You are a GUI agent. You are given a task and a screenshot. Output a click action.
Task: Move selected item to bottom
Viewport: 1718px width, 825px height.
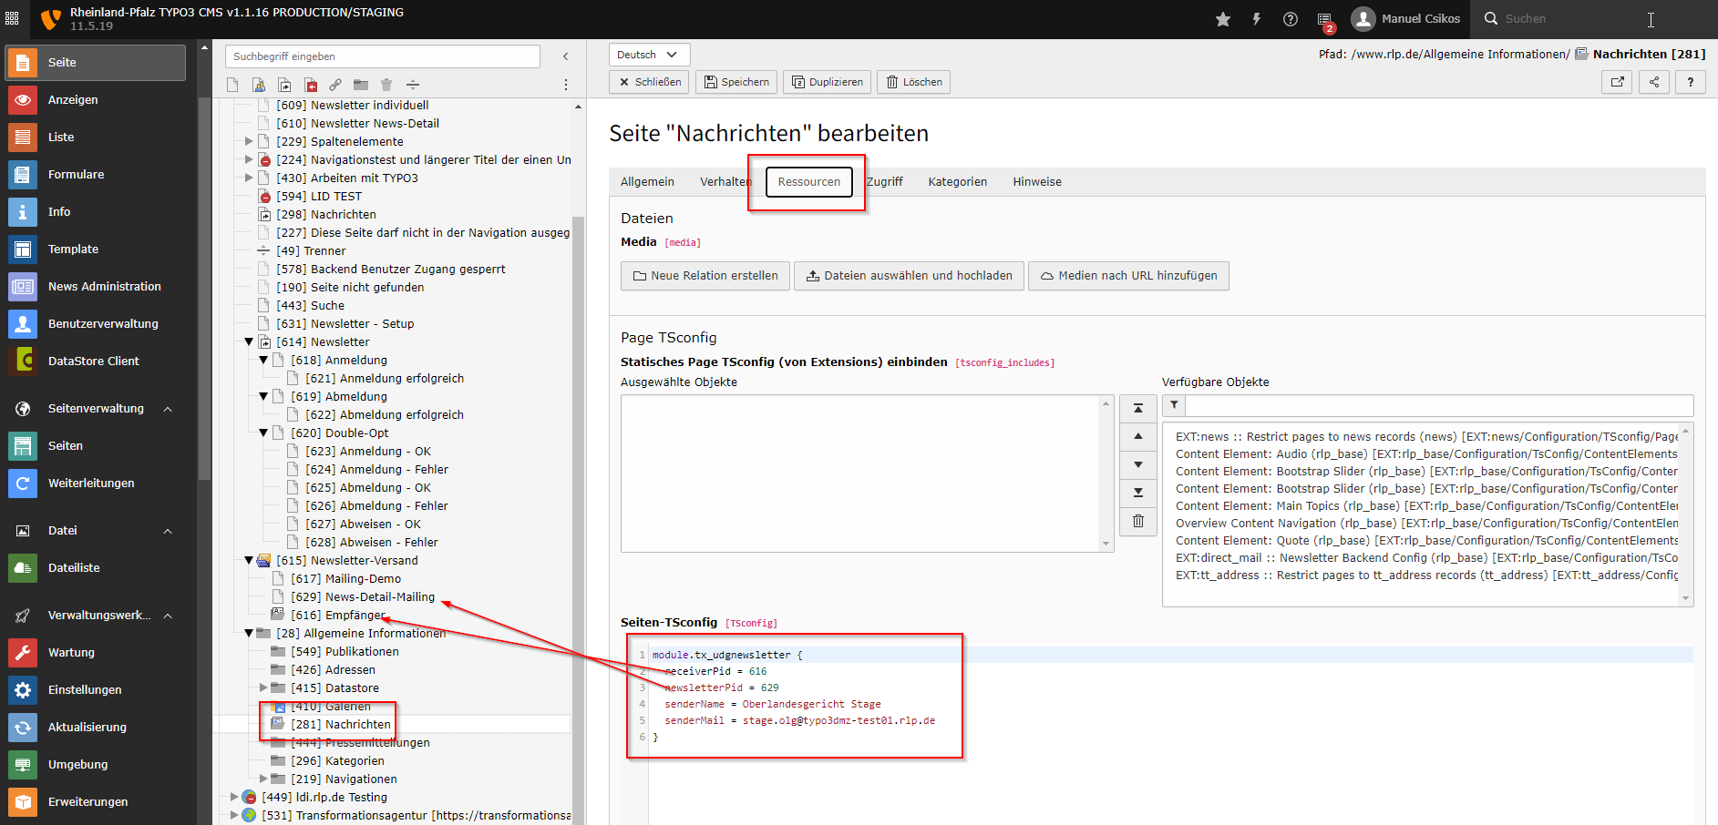point(1138,493)
